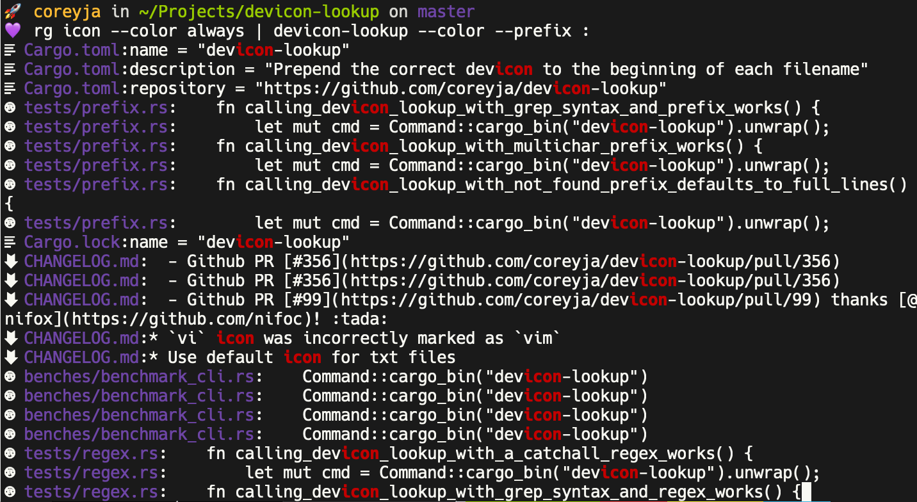Click the rocket icon before coreyja
Viewport: 917px width, 502px height.
[12, 12]
